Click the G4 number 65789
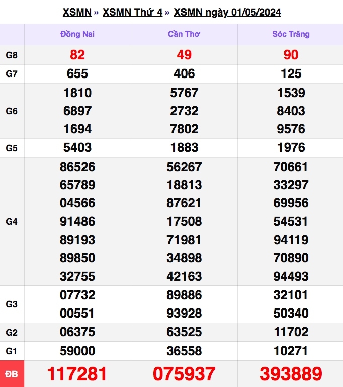Screen dimensions: 343x387 (x=77, y=185)
